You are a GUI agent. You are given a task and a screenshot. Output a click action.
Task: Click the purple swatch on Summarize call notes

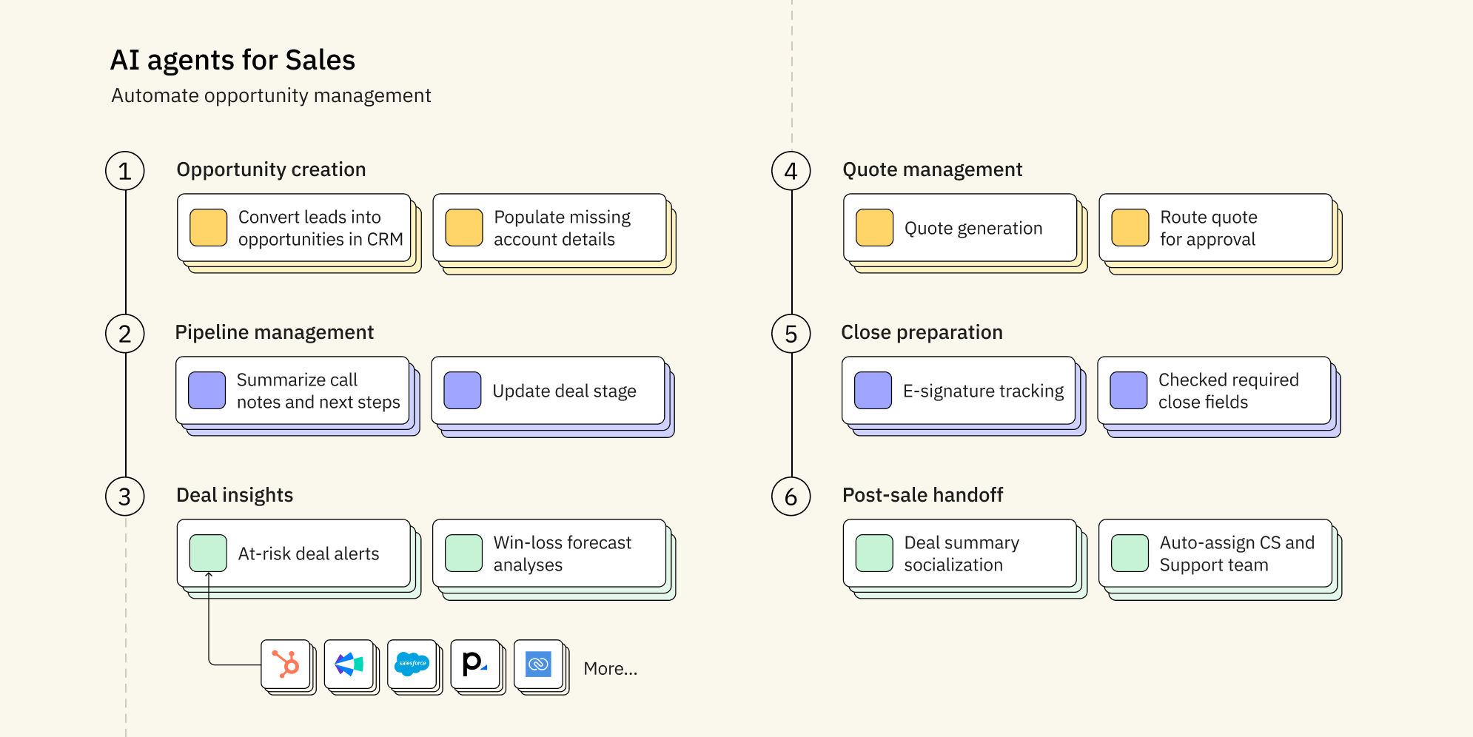coord(207,391)
